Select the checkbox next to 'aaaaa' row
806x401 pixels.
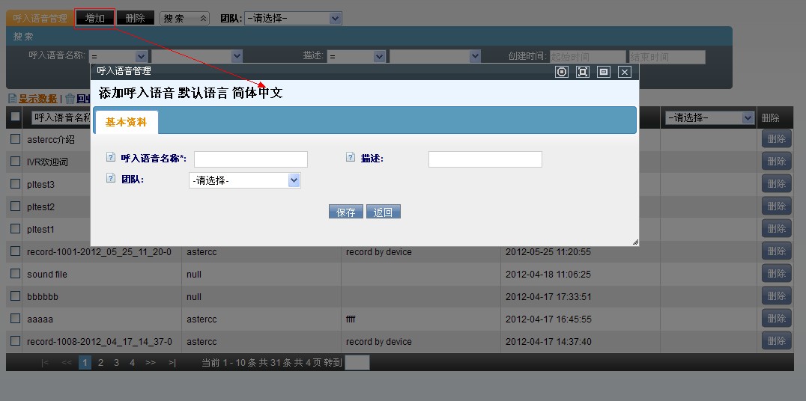coord(15,319)
